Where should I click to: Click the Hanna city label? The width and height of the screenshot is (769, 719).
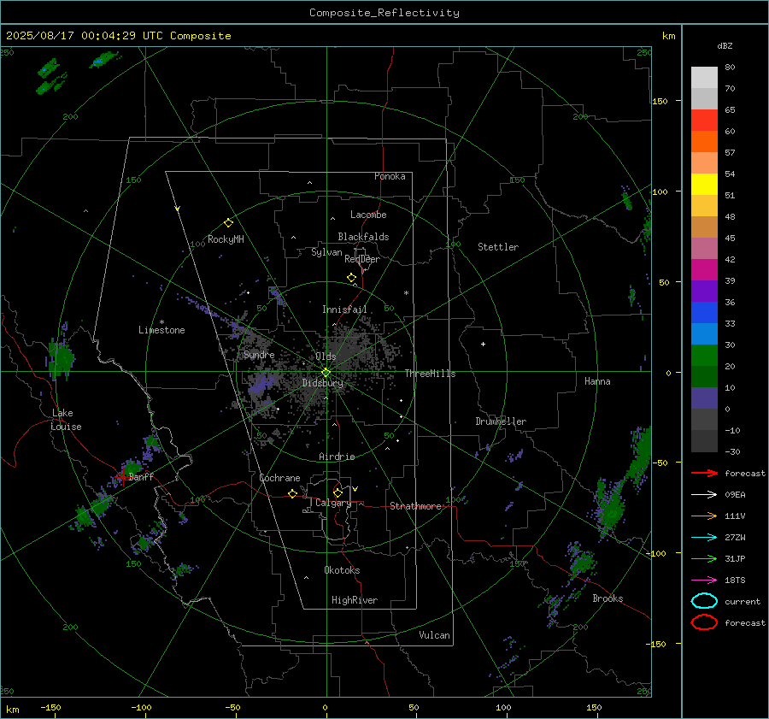click(597, 381)
